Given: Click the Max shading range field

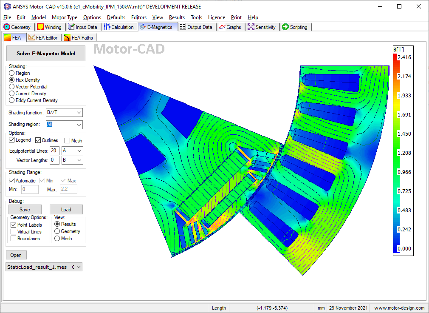Looking at the screenshot, I should (x=68, y=189).
